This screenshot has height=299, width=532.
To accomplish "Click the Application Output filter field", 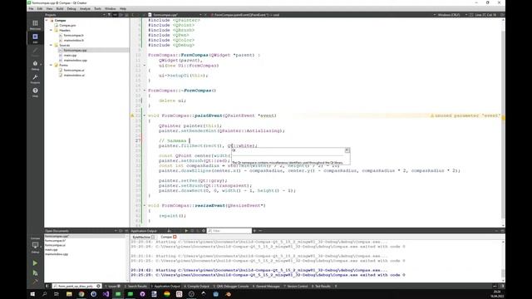I will pyautogui.click(x=229, y=231).
